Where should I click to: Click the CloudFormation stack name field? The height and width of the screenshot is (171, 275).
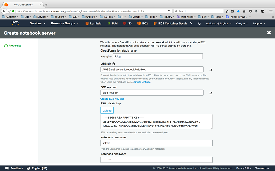[x=158, y=56]
